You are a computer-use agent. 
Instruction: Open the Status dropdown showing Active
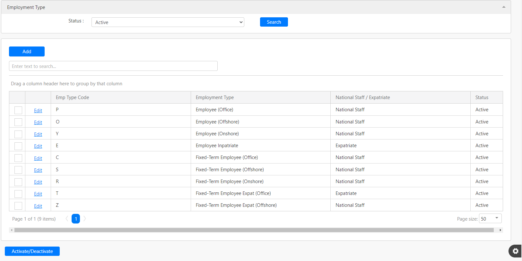tap(168, 22)
